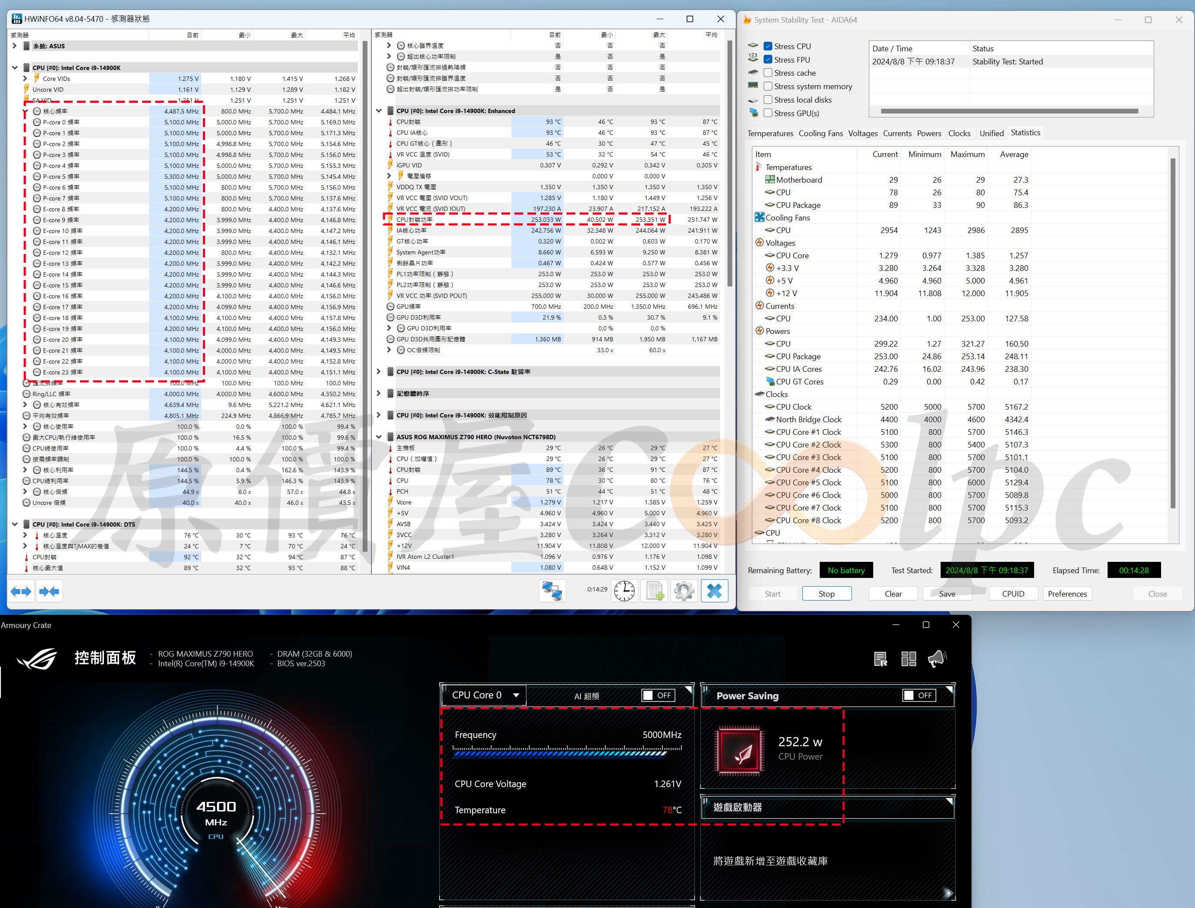Expand 系統: ASUS sensor group
The image size is (1195, 908).
(15, 46)
